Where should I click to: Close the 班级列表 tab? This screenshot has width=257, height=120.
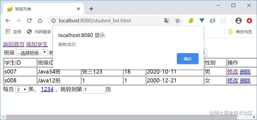(78, 9)
